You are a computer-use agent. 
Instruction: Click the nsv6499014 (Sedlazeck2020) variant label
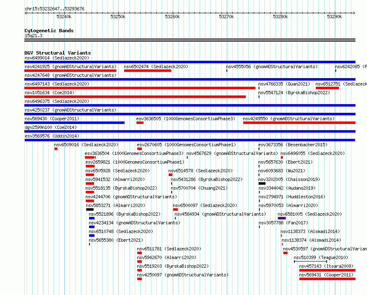57,58
